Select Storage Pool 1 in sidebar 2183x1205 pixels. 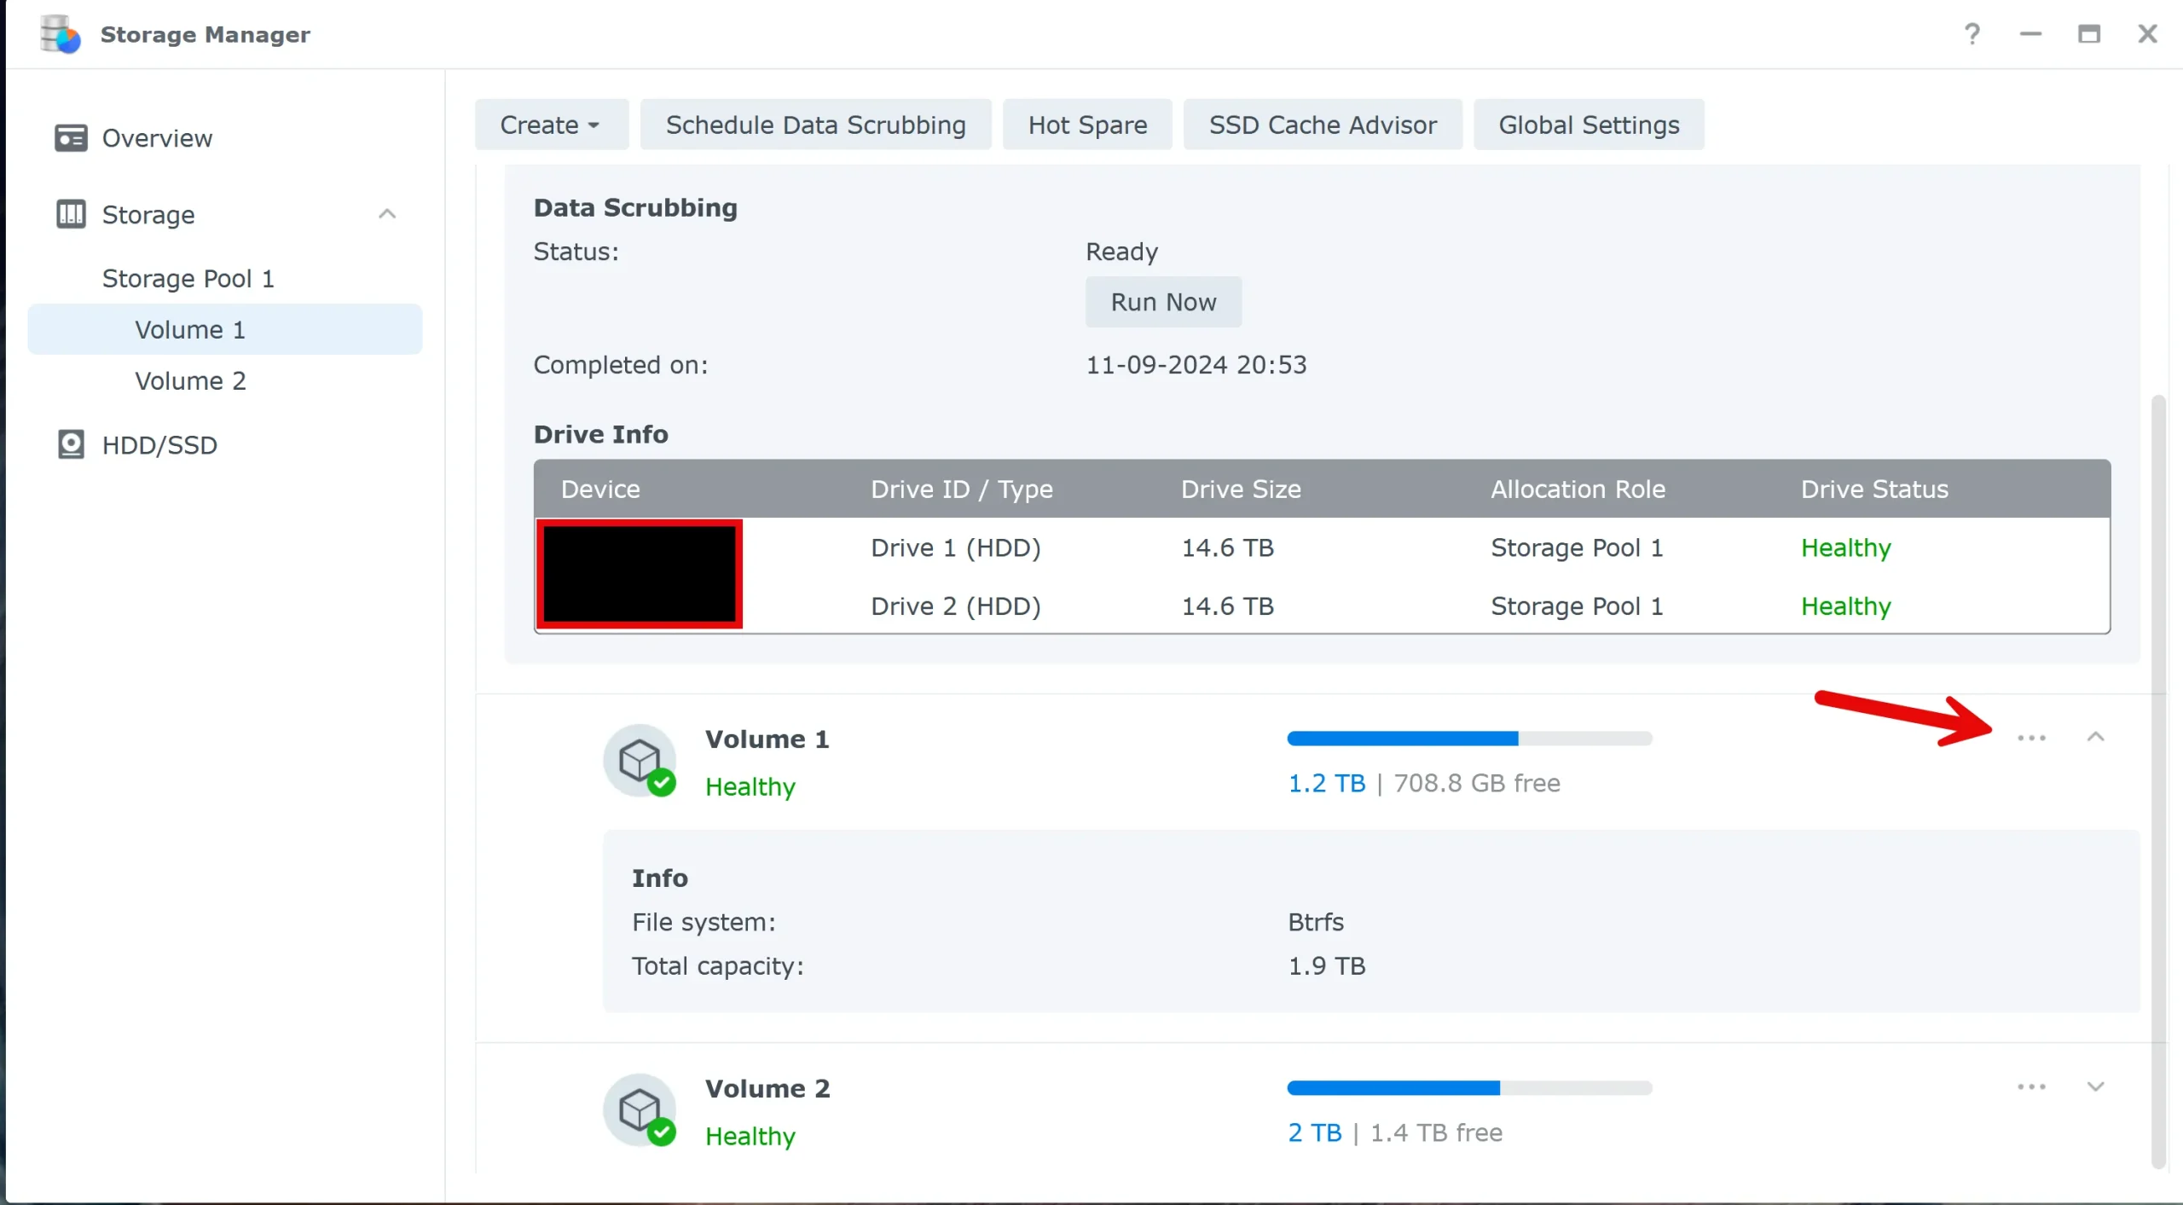coord(188,278)
